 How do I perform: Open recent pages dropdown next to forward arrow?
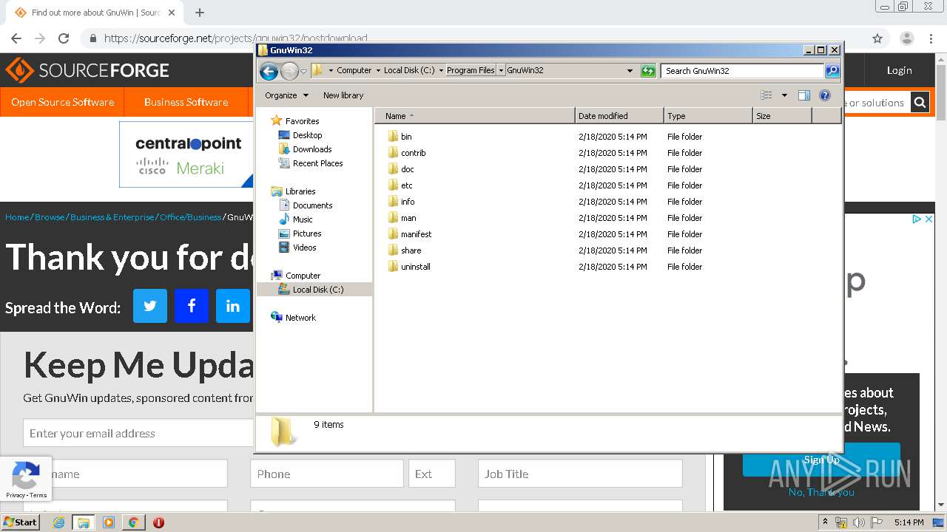click(303, 71)
